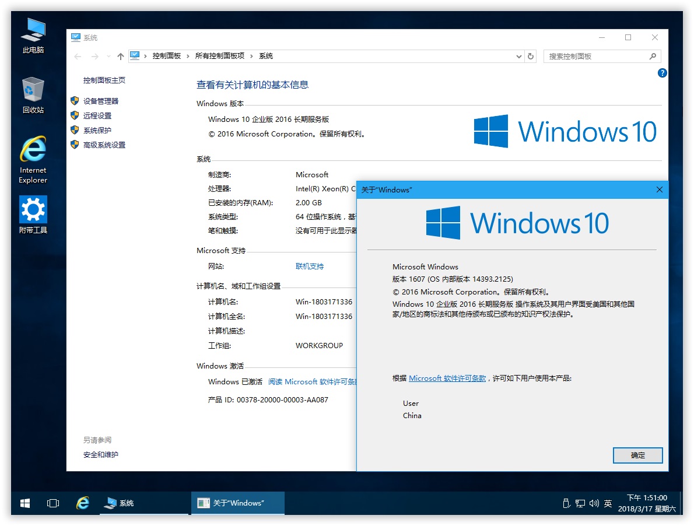This screenshot has height=526, width=694.
Task: Open the taskbar clock and date
Action: point(647,503)
